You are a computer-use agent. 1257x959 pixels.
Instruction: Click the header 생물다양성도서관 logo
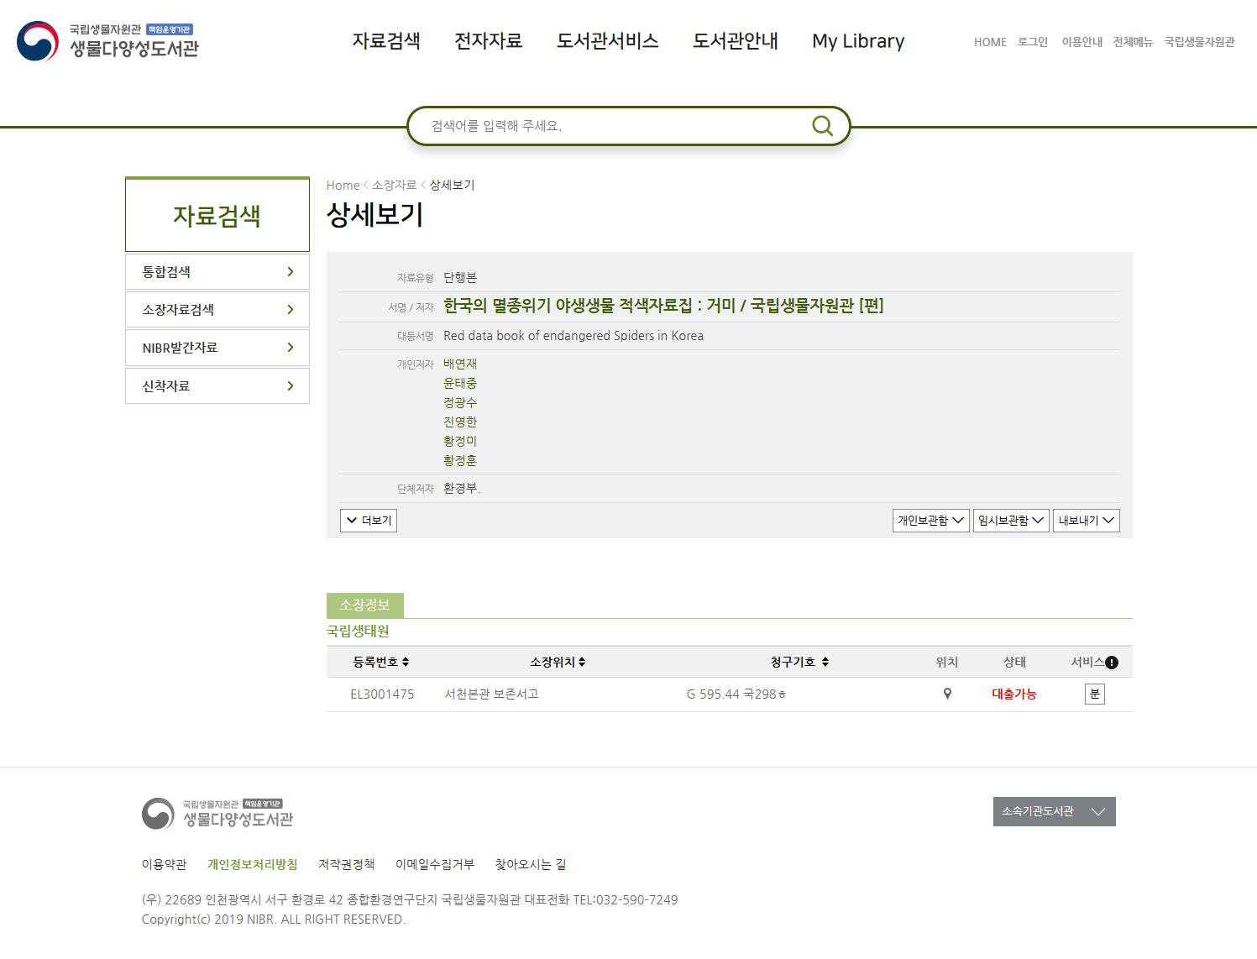coord(108,41)
